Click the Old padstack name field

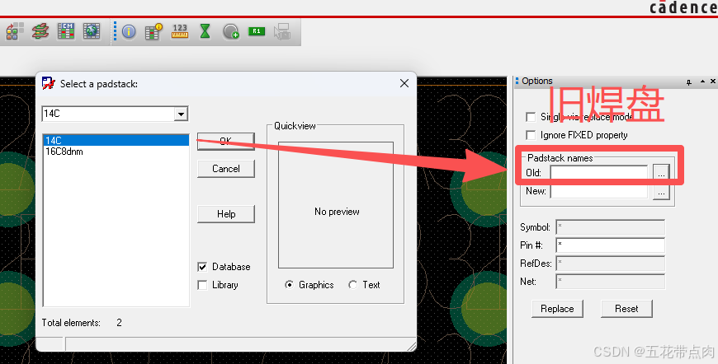[x=599, y=173]
